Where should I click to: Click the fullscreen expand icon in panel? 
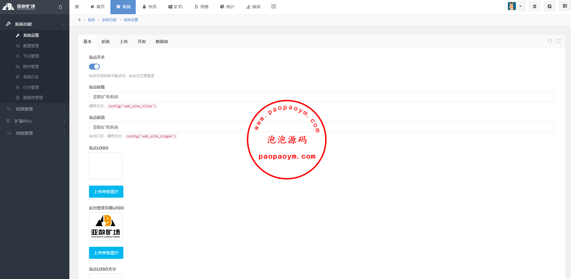pyautogui.click(x=558, y=41)
